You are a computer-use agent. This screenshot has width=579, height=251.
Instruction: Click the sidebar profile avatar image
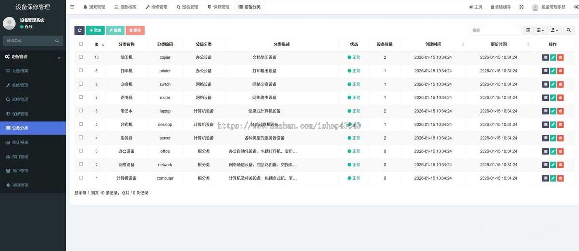tap(10, 23)
